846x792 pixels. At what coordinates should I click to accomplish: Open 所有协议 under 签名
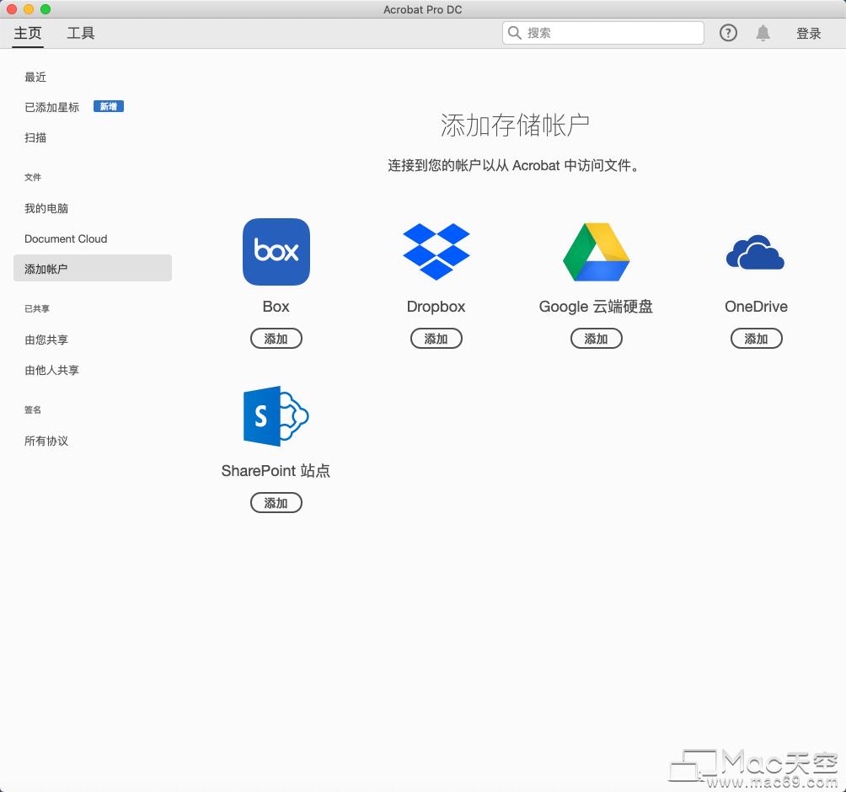click(x=46, y=441)
